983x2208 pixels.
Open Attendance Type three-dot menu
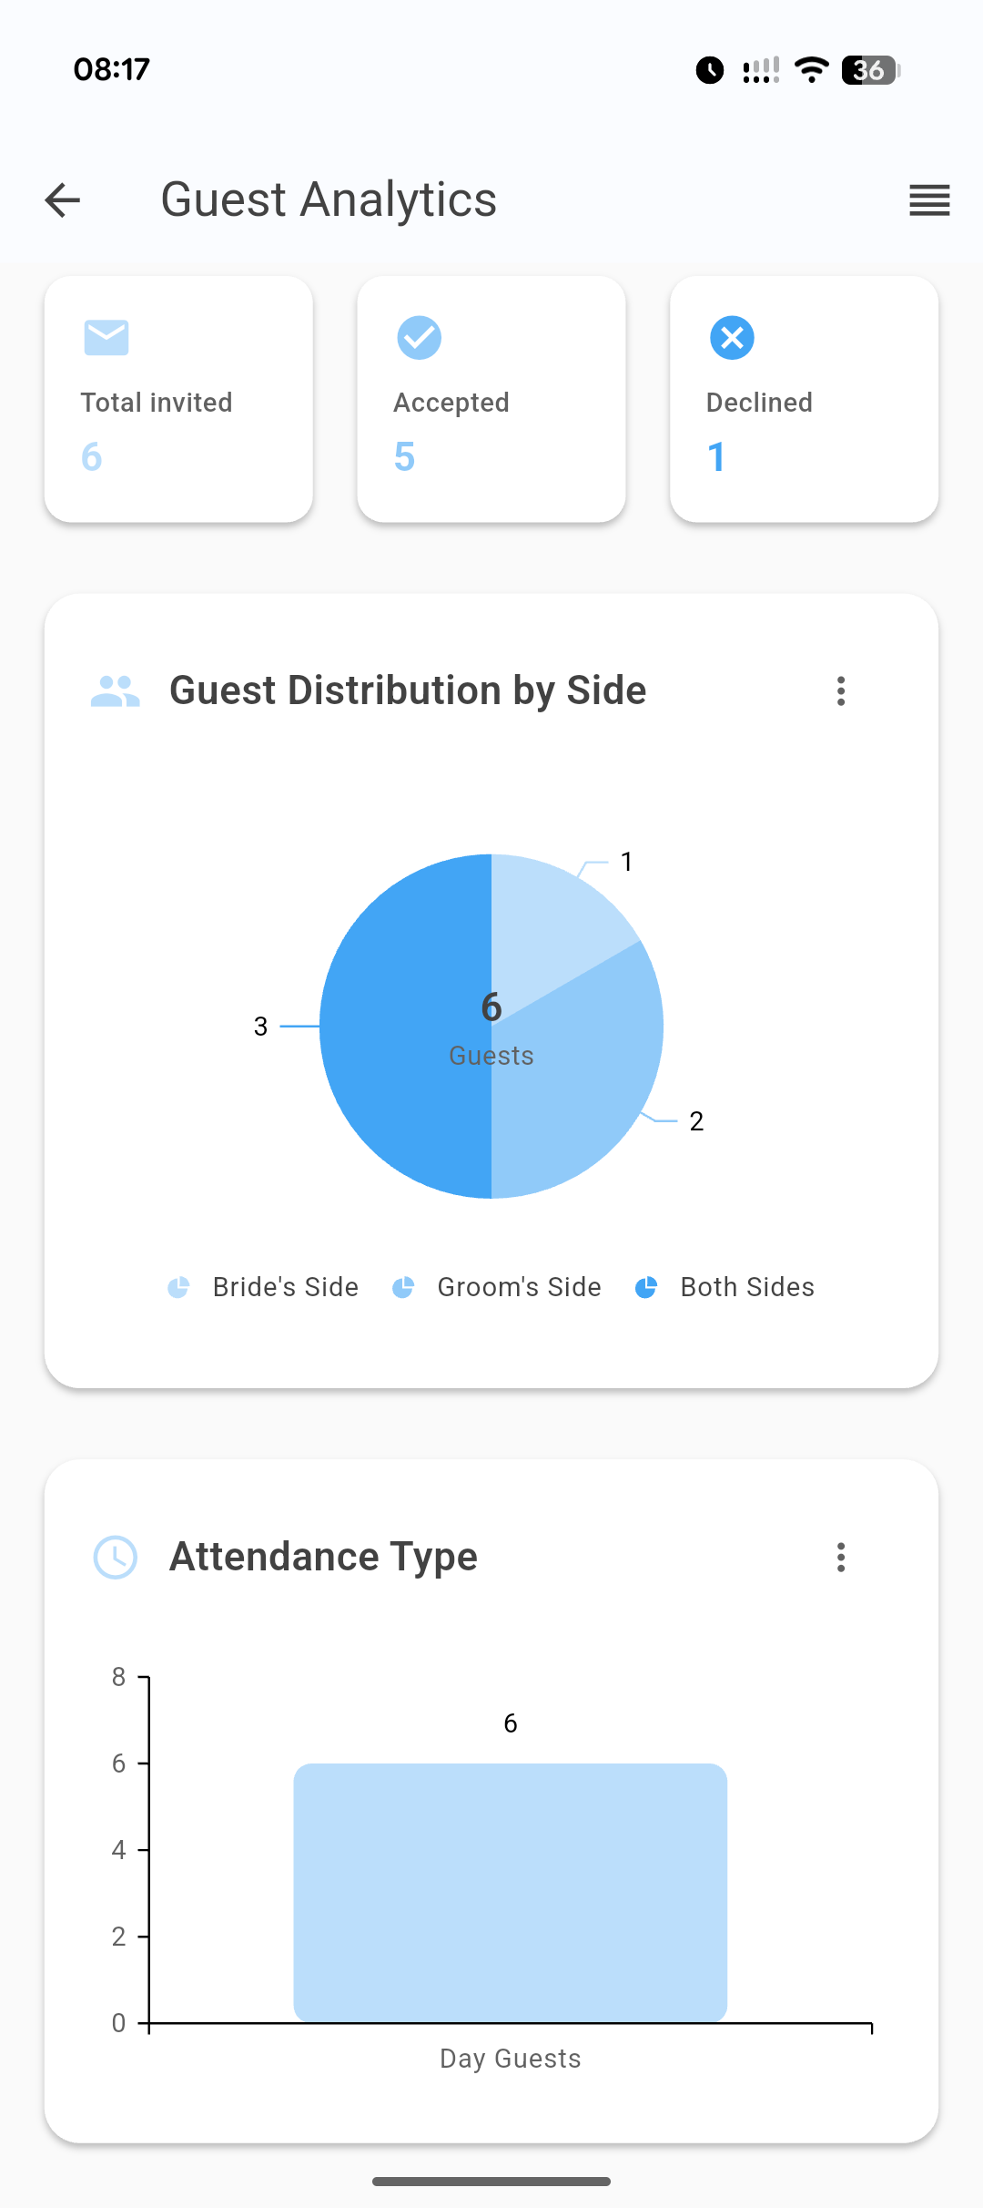841,1558
